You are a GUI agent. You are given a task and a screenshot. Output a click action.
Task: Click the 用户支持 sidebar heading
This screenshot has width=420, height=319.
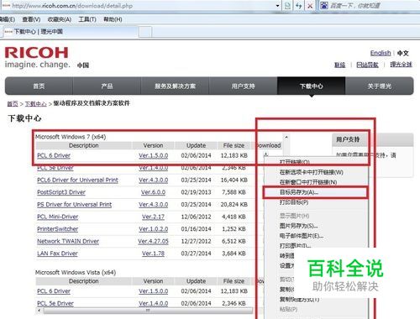348,139
